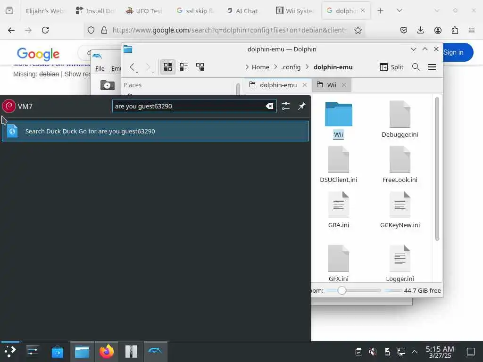Switch Dolphin to compact view mode
483x362 pixels.
tap(184, 67)
